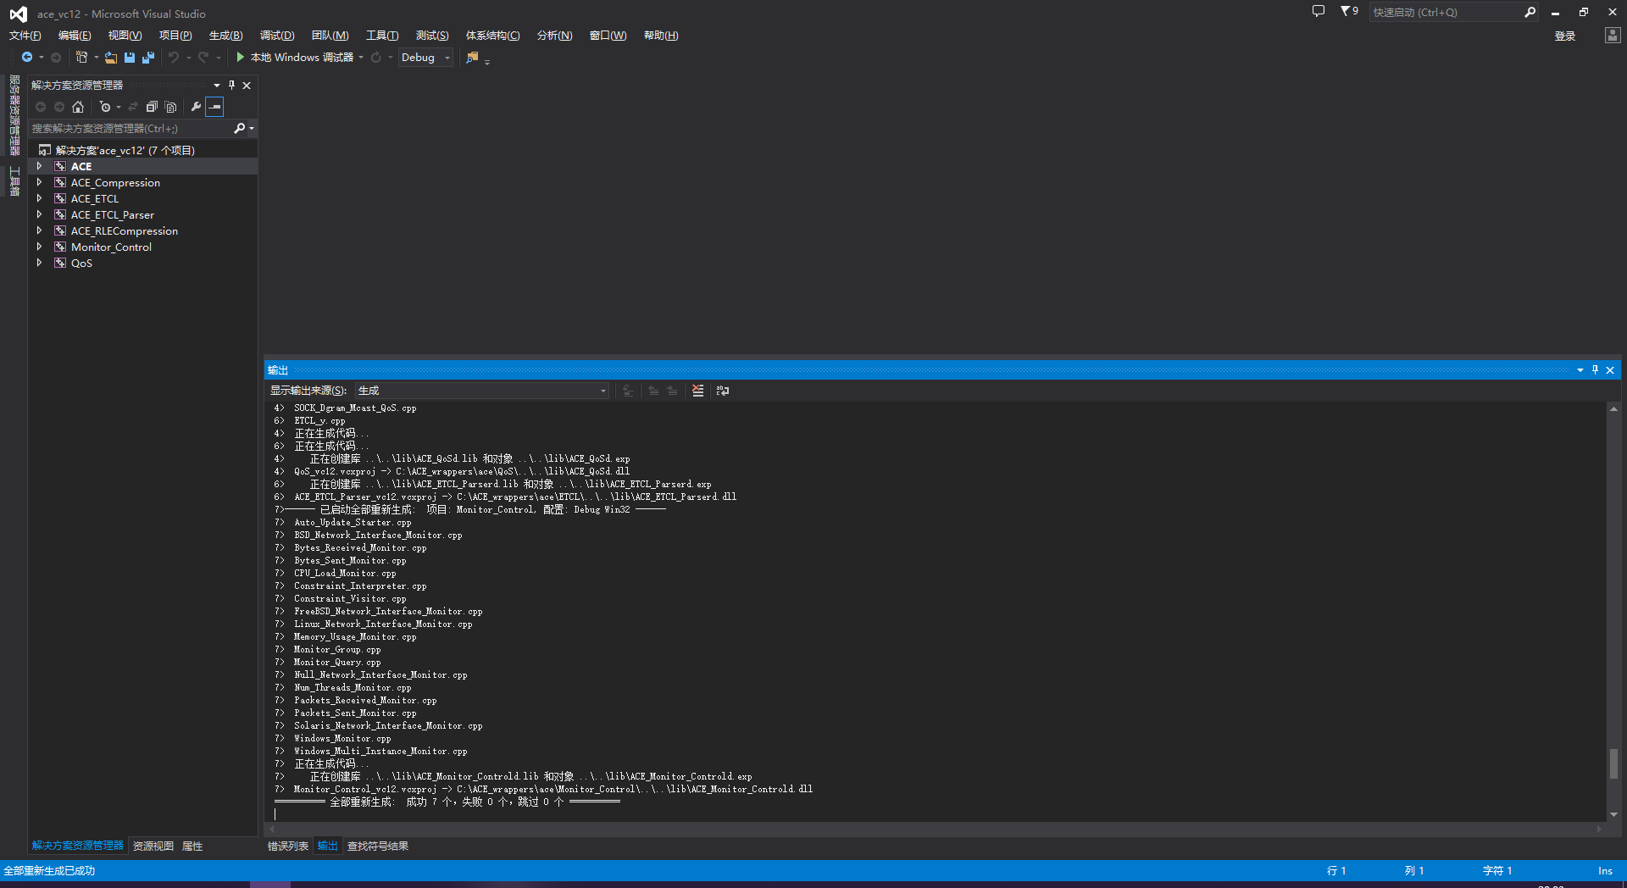Screen dimensions: 1627x888
Task: Click the Solution Explorer search box
Action: tap(127, 128)
